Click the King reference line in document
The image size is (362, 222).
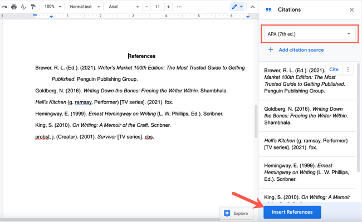click(103, 125)
